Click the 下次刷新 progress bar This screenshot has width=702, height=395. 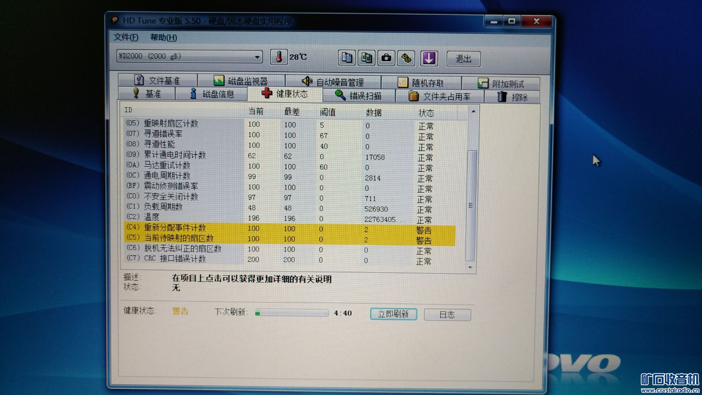[291, 313]
